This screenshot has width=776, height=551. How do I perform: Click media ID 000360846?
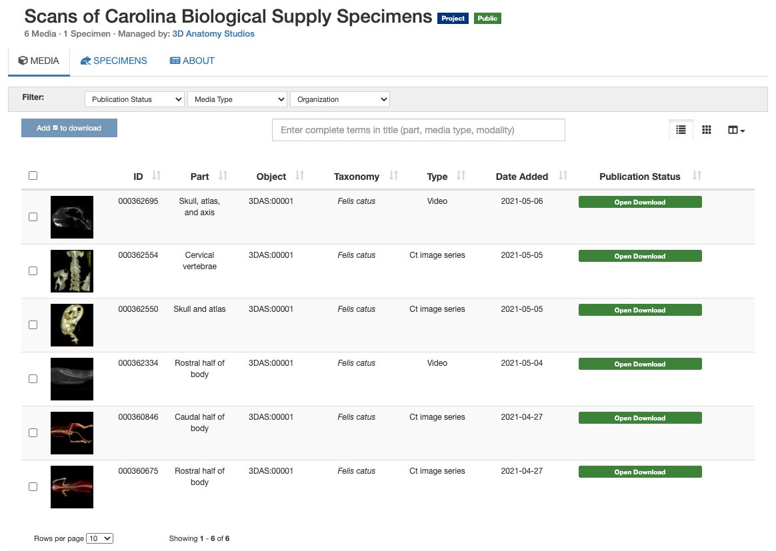[138, 416]
